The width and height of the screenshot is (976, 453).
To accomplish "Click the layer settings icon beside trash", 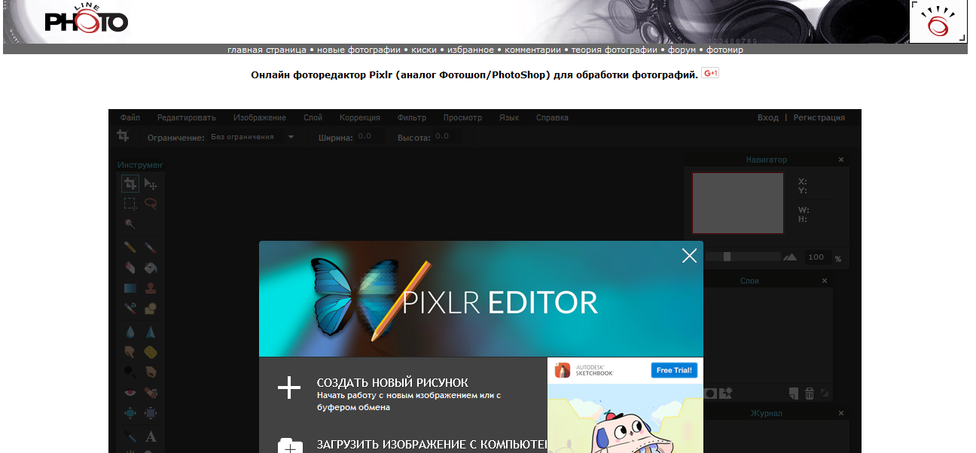I will [825, 393].
